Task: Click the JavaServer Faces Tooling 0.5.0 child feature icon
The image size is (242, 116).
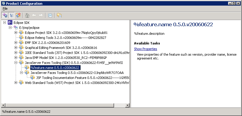Action: point(27,72)
